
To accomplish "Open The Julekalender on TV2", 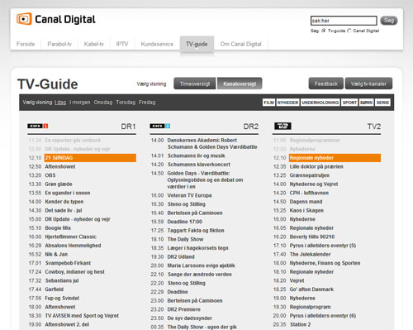I will (311, 254).
